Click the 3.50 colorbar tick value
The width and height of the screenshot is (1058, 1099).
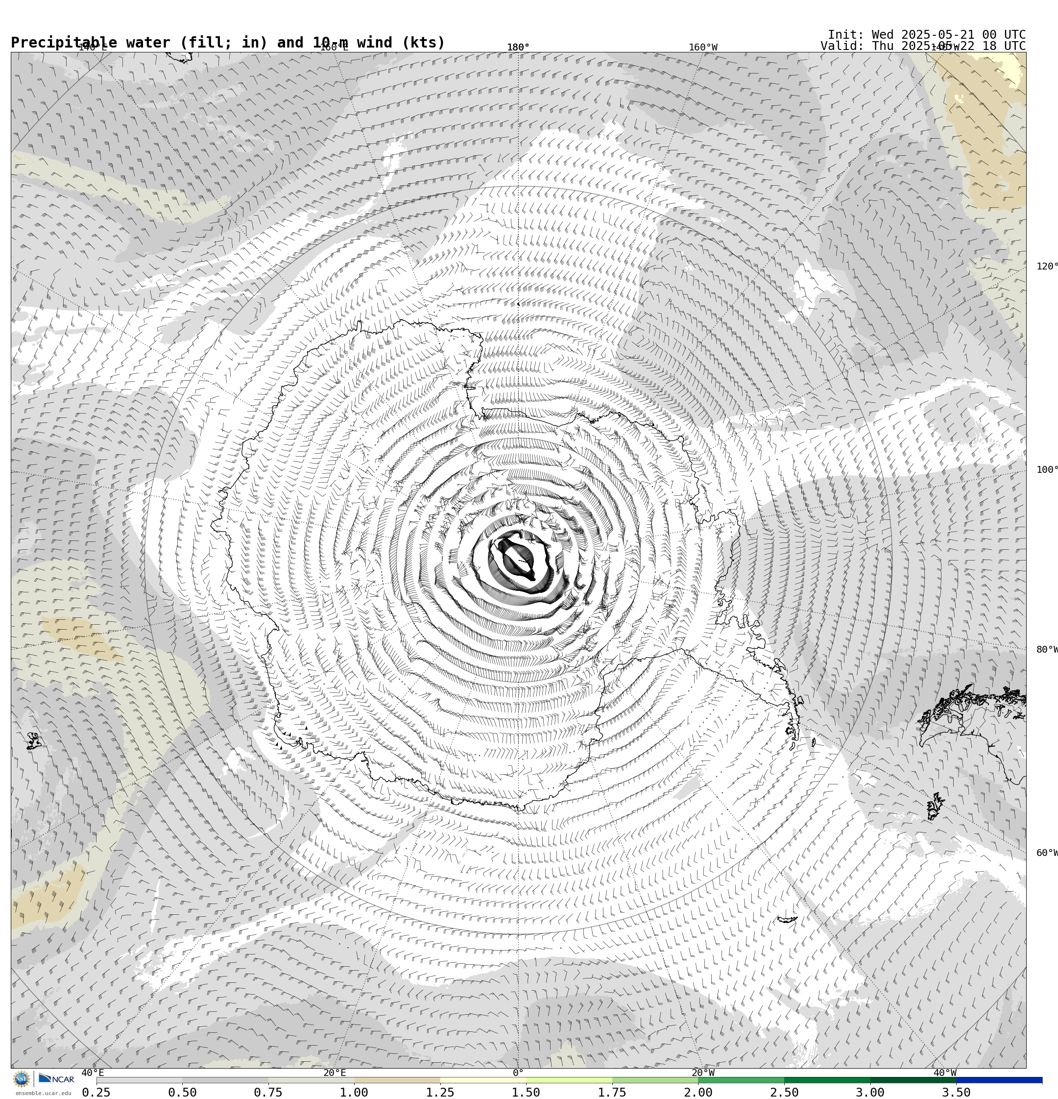[957, 1092]
